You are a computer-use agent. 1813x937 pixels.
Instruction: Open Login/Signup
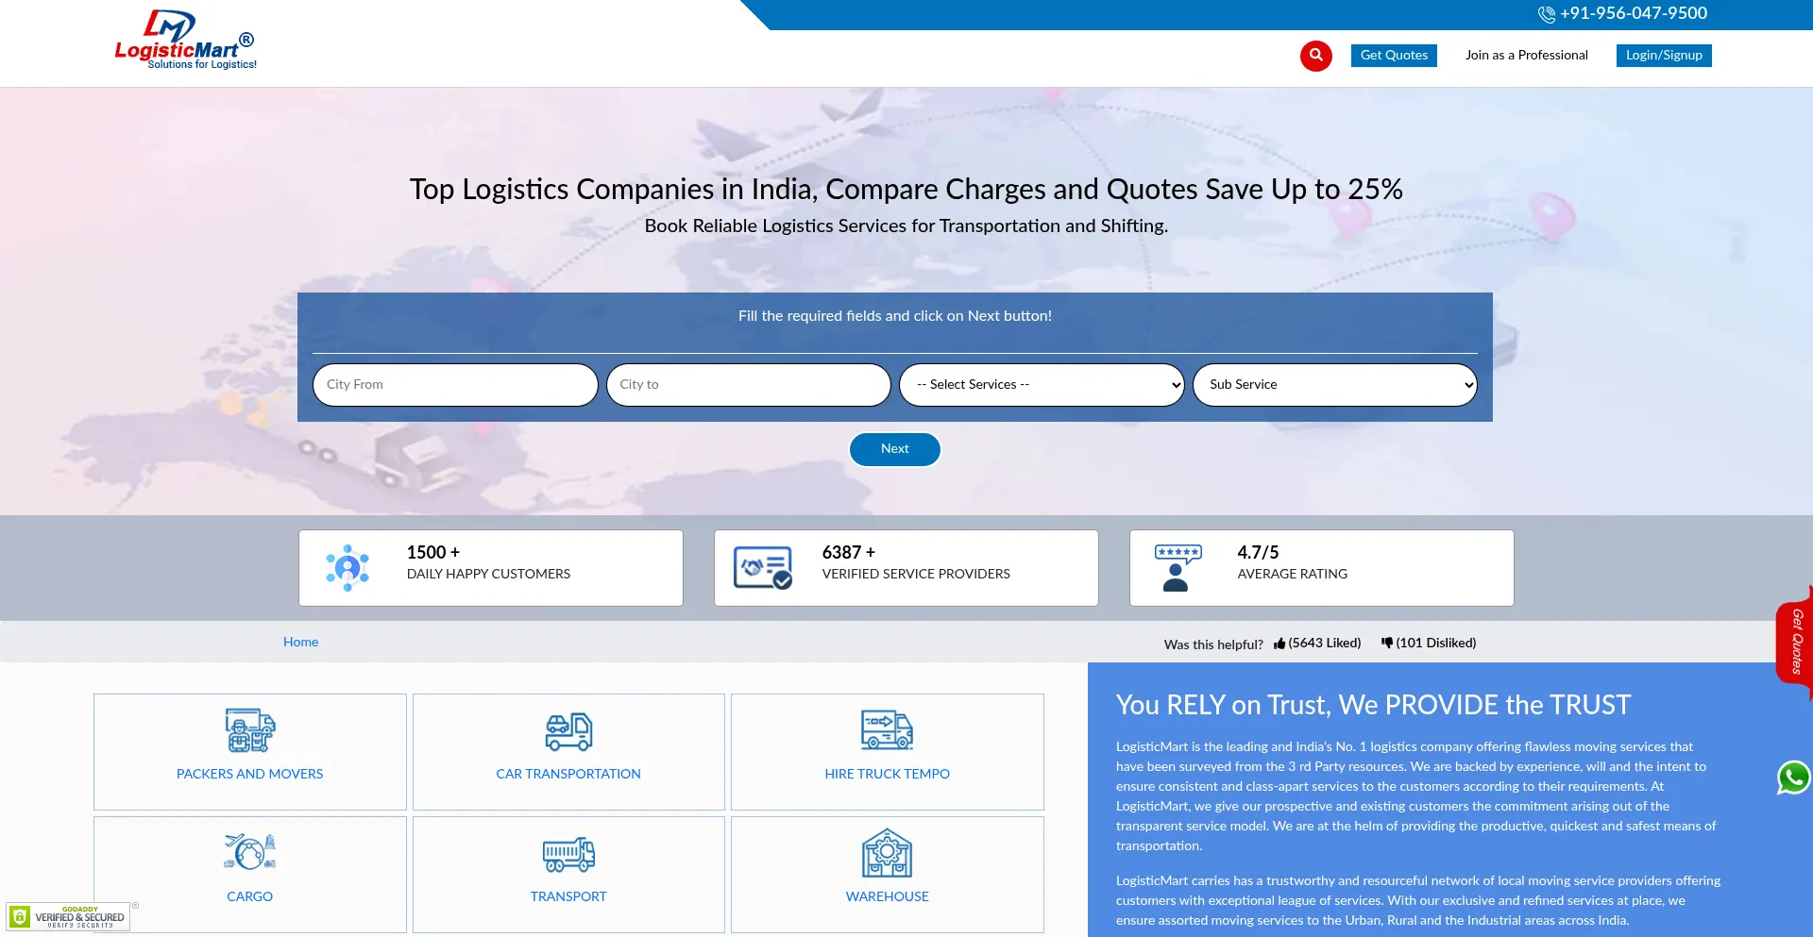(1664, 56)
